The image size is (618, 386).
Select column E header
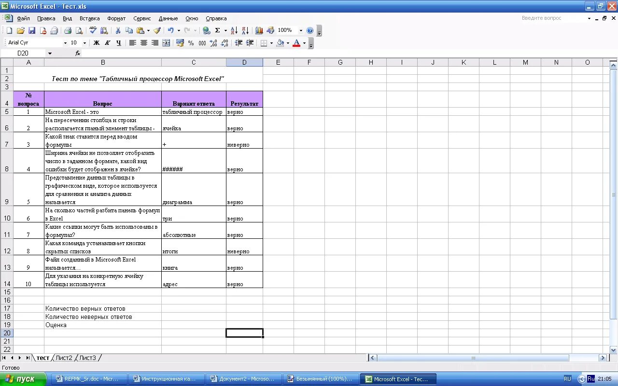pos(278,62)
